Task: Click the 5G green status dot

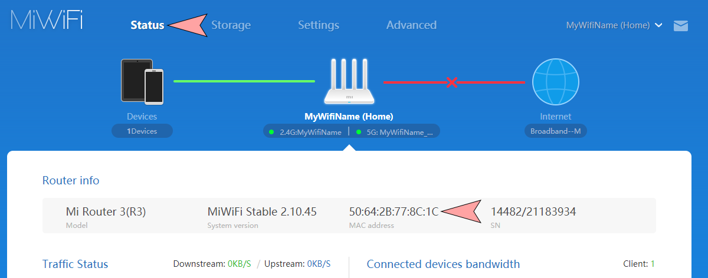Action: click(358, 132)
